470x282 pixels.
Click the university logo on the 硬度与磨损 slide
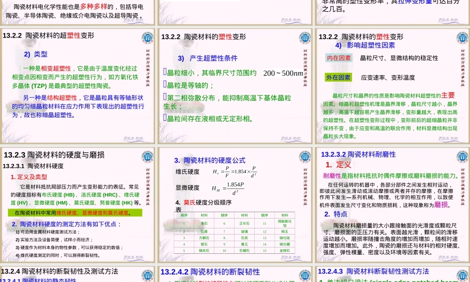[148, 157]
